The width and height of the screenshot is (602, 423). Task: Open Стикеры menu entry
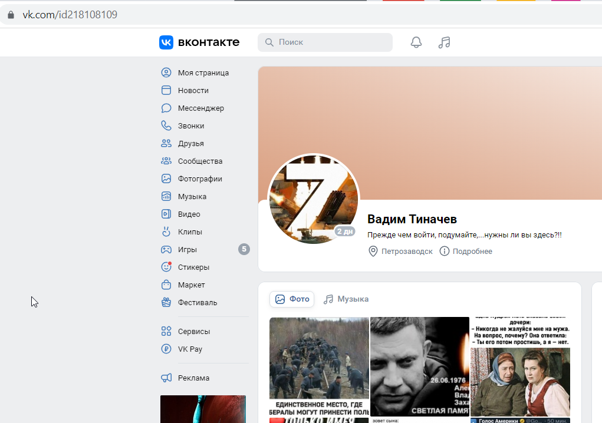point(193,267)
